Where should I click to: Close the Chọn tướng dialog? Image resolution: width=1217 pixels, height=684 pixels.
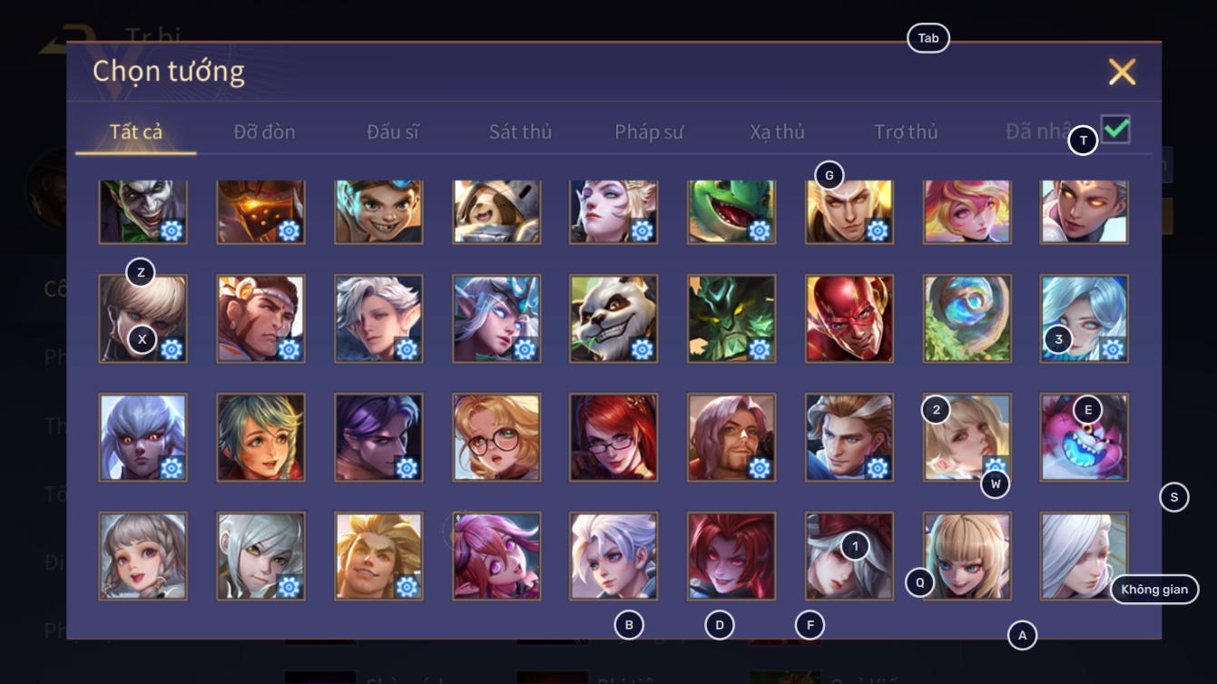pyautogui.click(x=1122, y=72)
